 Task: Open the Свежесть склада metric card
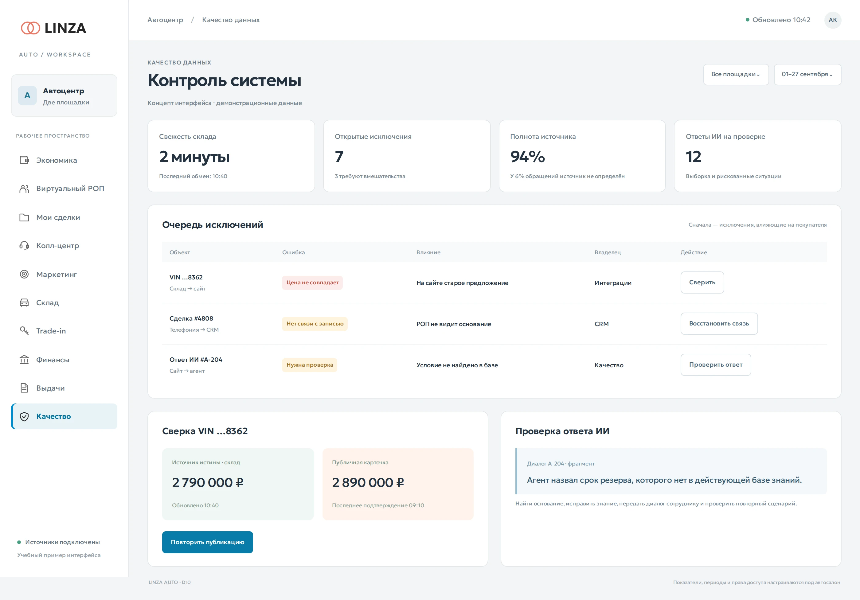231,156
